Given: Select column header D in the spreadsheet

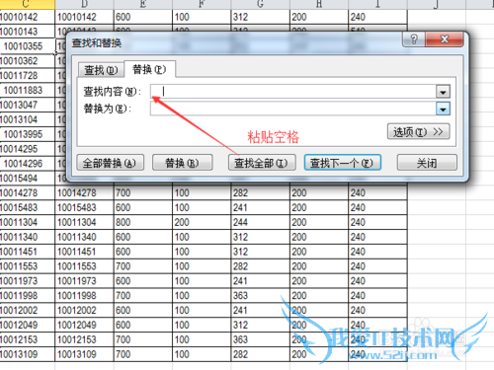Looking at the screenshot, I should (84, 4).
